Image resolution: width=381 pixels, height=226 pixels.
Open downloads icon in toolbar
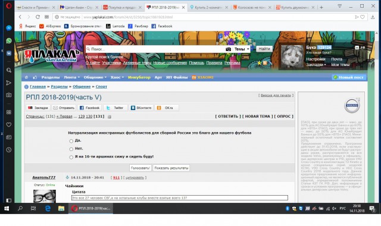[373, 17]
